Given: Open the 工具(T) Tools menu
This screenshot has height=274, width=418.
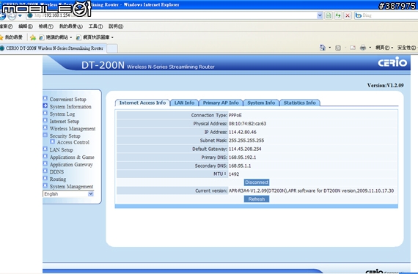Looking at the screenshot, I should [x=95, y=26].
